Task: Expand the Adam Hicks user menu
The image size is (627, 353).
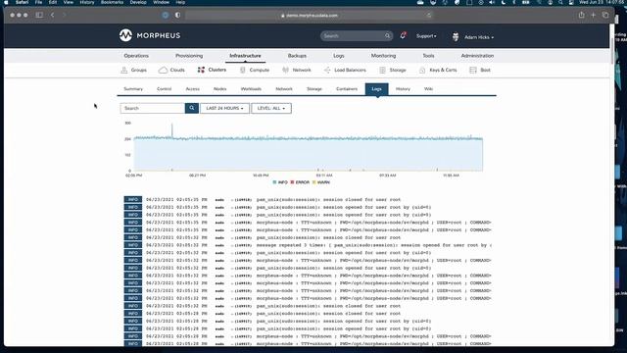Action: pyautogui.click(x=479, y=37)
